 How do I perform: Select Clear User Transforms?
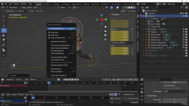click(61, 75)
